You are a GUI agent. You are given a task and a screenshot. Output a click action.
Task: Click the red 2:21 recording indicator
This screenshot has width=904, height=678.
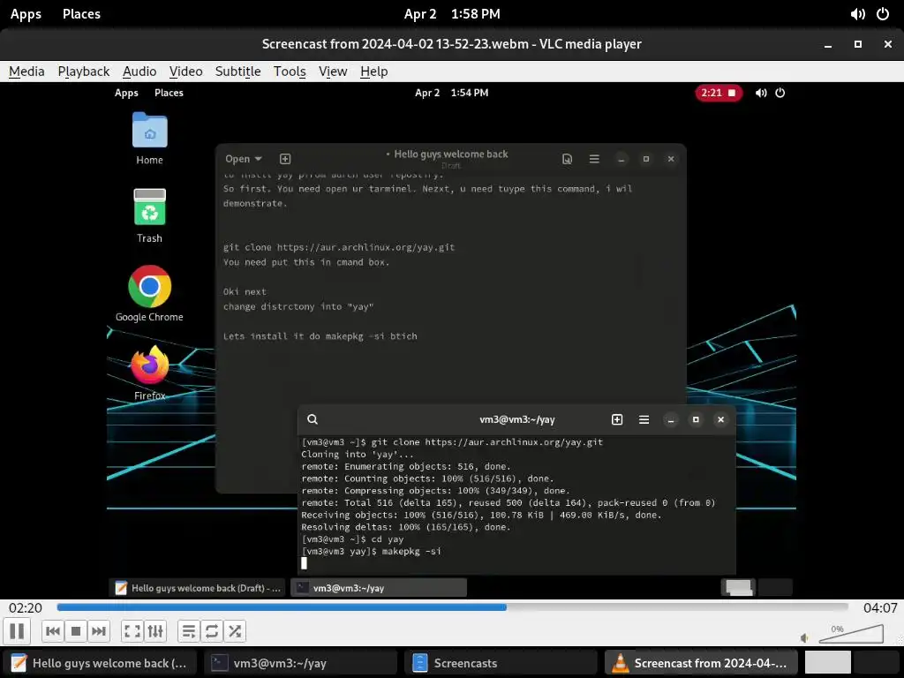point(719,93)
